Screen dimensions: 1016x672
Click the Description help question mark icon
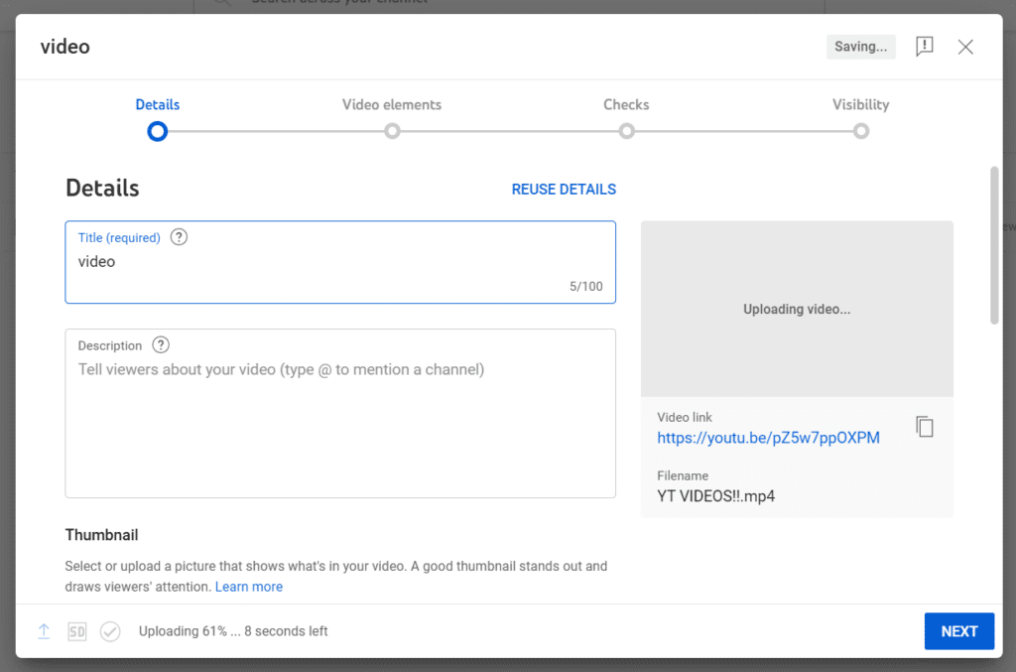coord(161,344)
